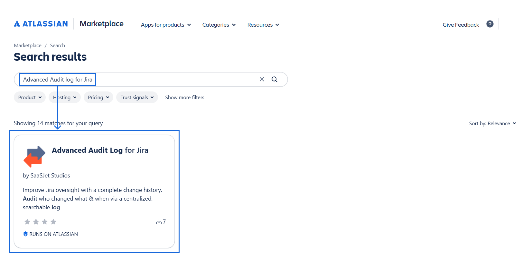The height and width of the screenshot is (267, 522).
Task: Expand the Pricing filter dropdown
Action: click(98, 97)
